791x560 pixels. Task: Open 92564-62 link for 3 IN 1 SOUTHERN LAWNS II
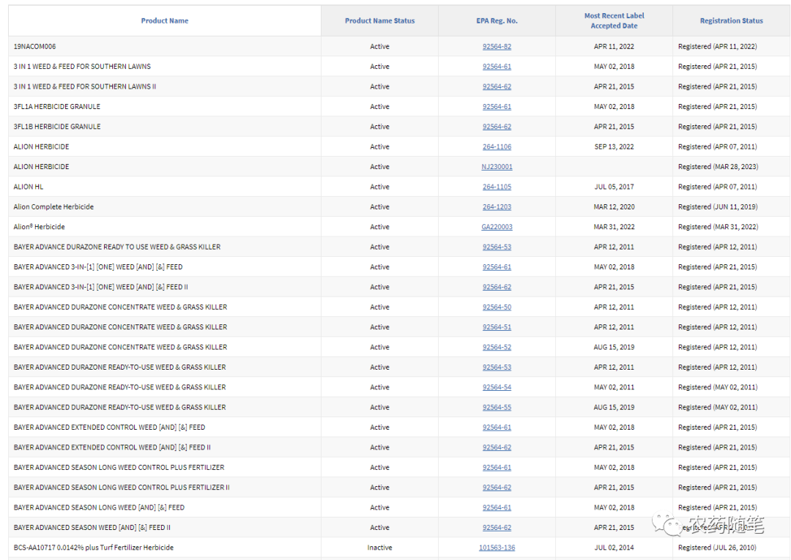(497, 86)
